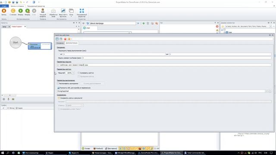The image size is (276, 155).
Task: Click the orange Record (Запись) button
Action: click(x=4, y=12)
